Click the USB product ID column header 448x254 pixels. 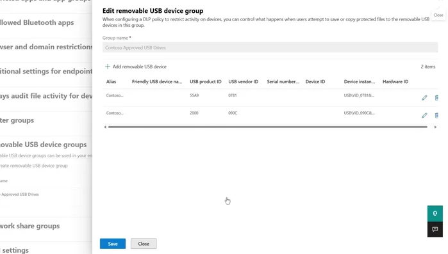pos(206,81)
